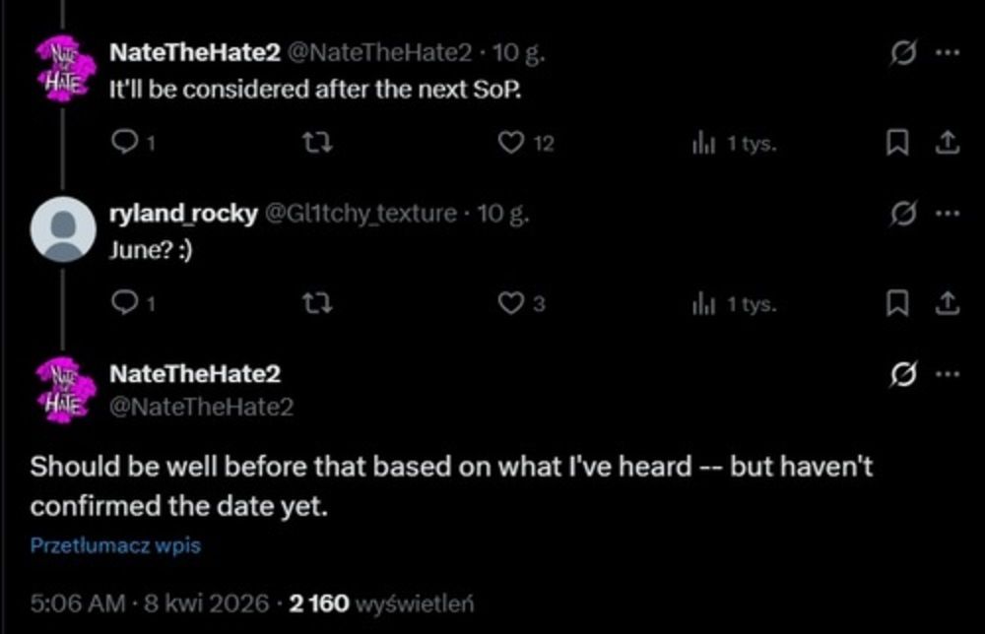Open more options on the main tweet
985x634 pixels.
[946, 374]
